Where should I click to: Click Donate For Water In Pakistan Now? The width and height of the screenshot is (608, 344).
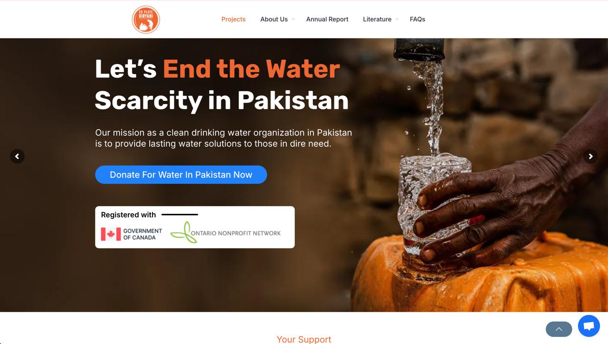181,174
